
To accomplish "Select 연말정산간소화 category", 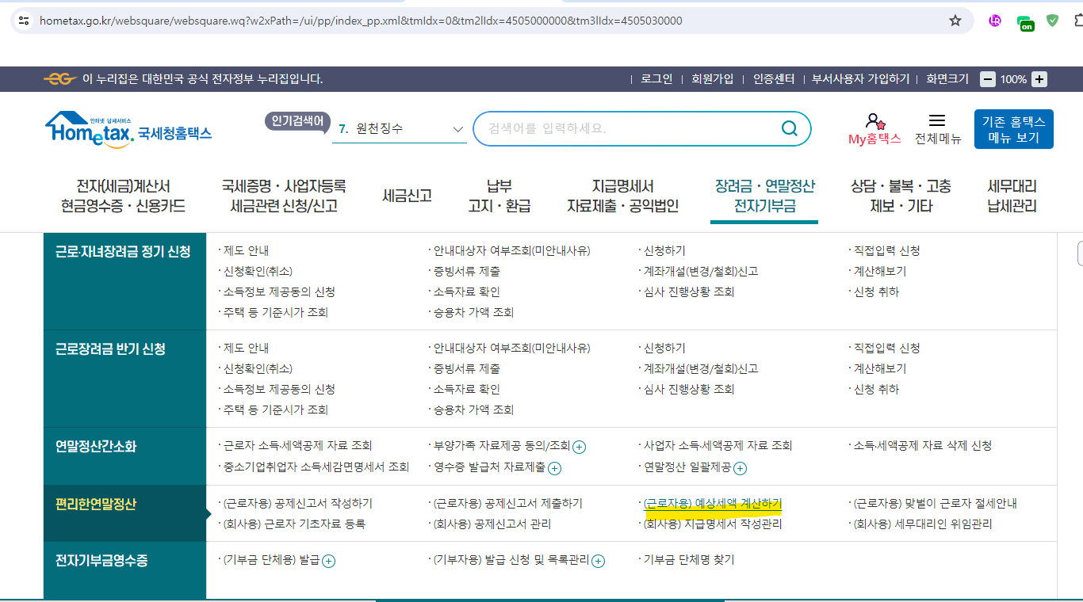I will pyautogui.click(x=96, y=447).
